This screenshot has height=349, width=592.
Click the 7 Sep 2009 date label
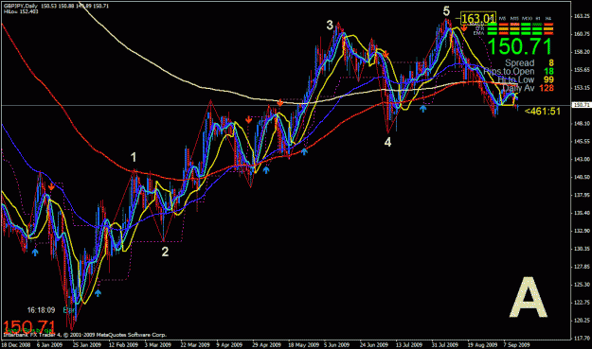pos(516,344)
